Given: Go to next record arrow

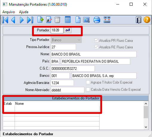Looking at the screenshot, I should pos(22,20).
